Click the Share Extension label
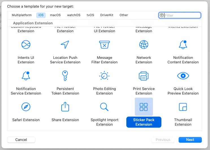 point(65,120)
